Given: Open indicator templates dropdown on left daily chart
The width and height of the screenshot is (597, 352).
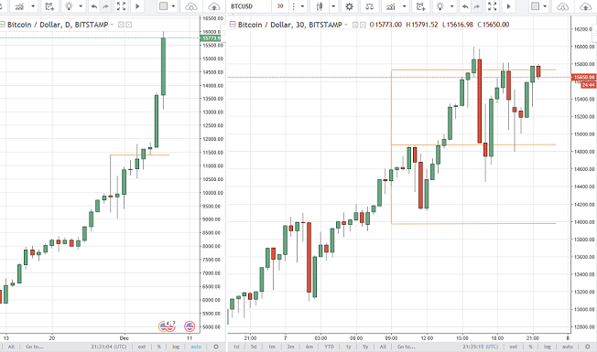Looking at the screenshot, I should [x=33, y=6].
